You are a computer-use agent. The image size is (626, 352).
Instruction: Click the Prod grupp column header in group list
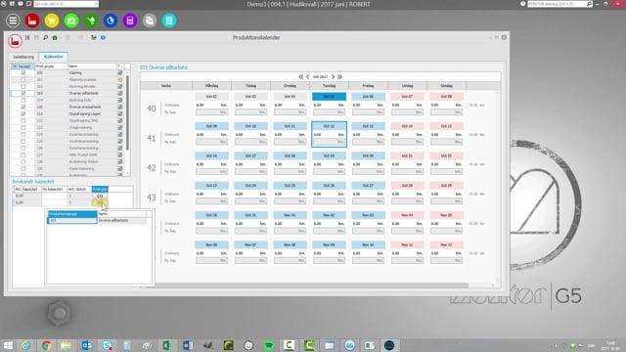51,66
